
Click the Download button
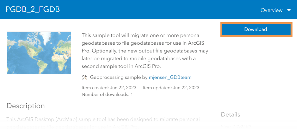[255, 29]
